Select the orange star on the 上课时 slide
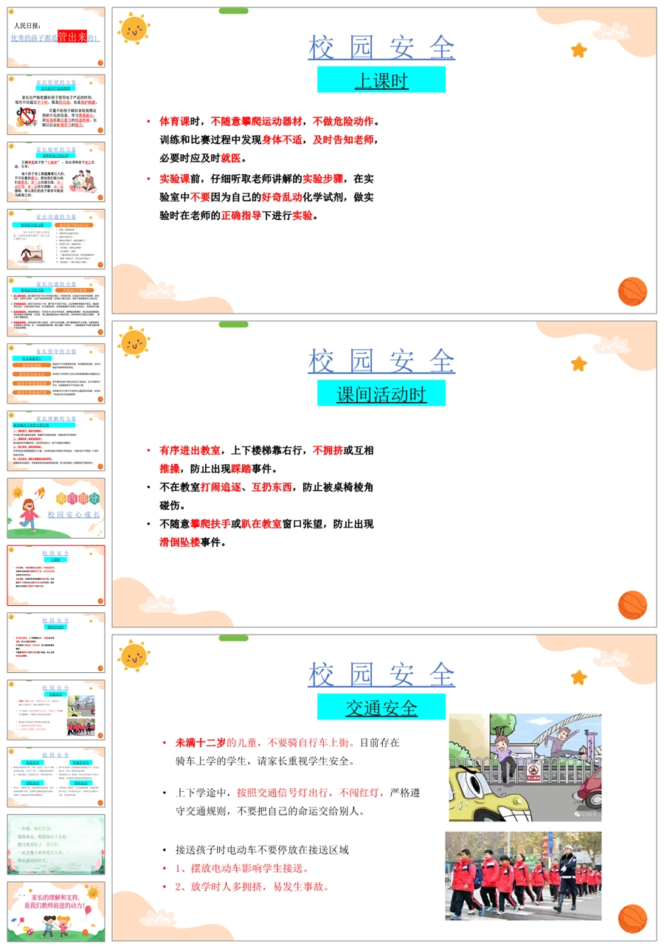Viewport: 664px width, 949px height. [x=578, y=50]
